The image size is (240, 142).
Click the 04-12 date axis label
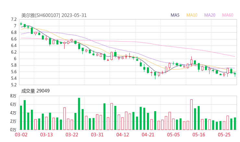coord(123,135)
